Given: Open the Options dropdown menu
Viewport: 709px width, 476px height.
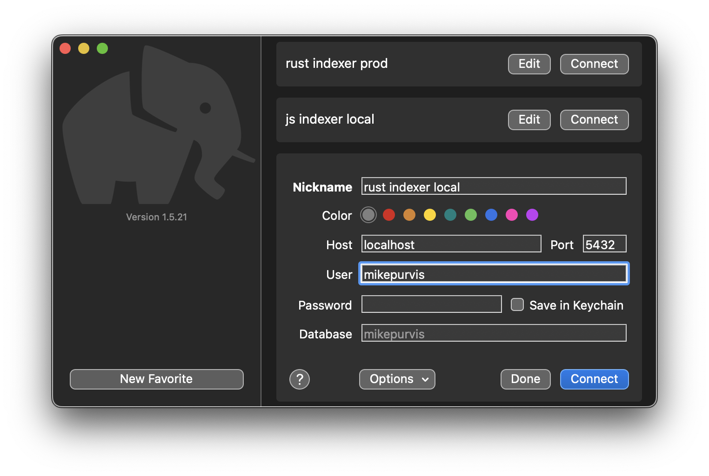Looking at the screenshot, I should click(397, 379).
